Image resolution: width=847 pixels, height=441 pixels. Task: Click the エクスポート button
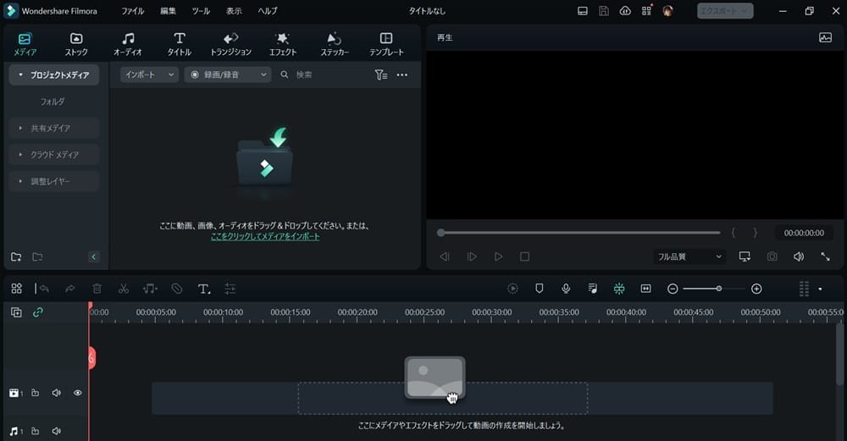pyautogui.click(x=725, y=11)
